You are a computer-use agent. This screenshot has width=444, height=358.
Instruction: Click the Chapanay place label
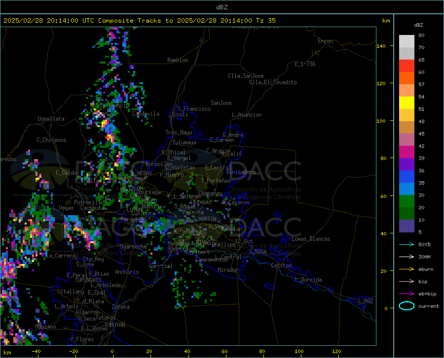tap(210, 193)
